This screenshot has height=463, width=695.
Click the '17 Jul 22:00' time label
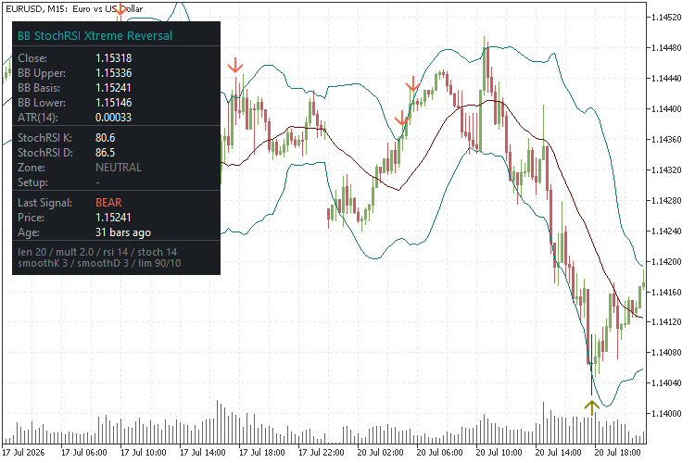[x=321, y=453]
